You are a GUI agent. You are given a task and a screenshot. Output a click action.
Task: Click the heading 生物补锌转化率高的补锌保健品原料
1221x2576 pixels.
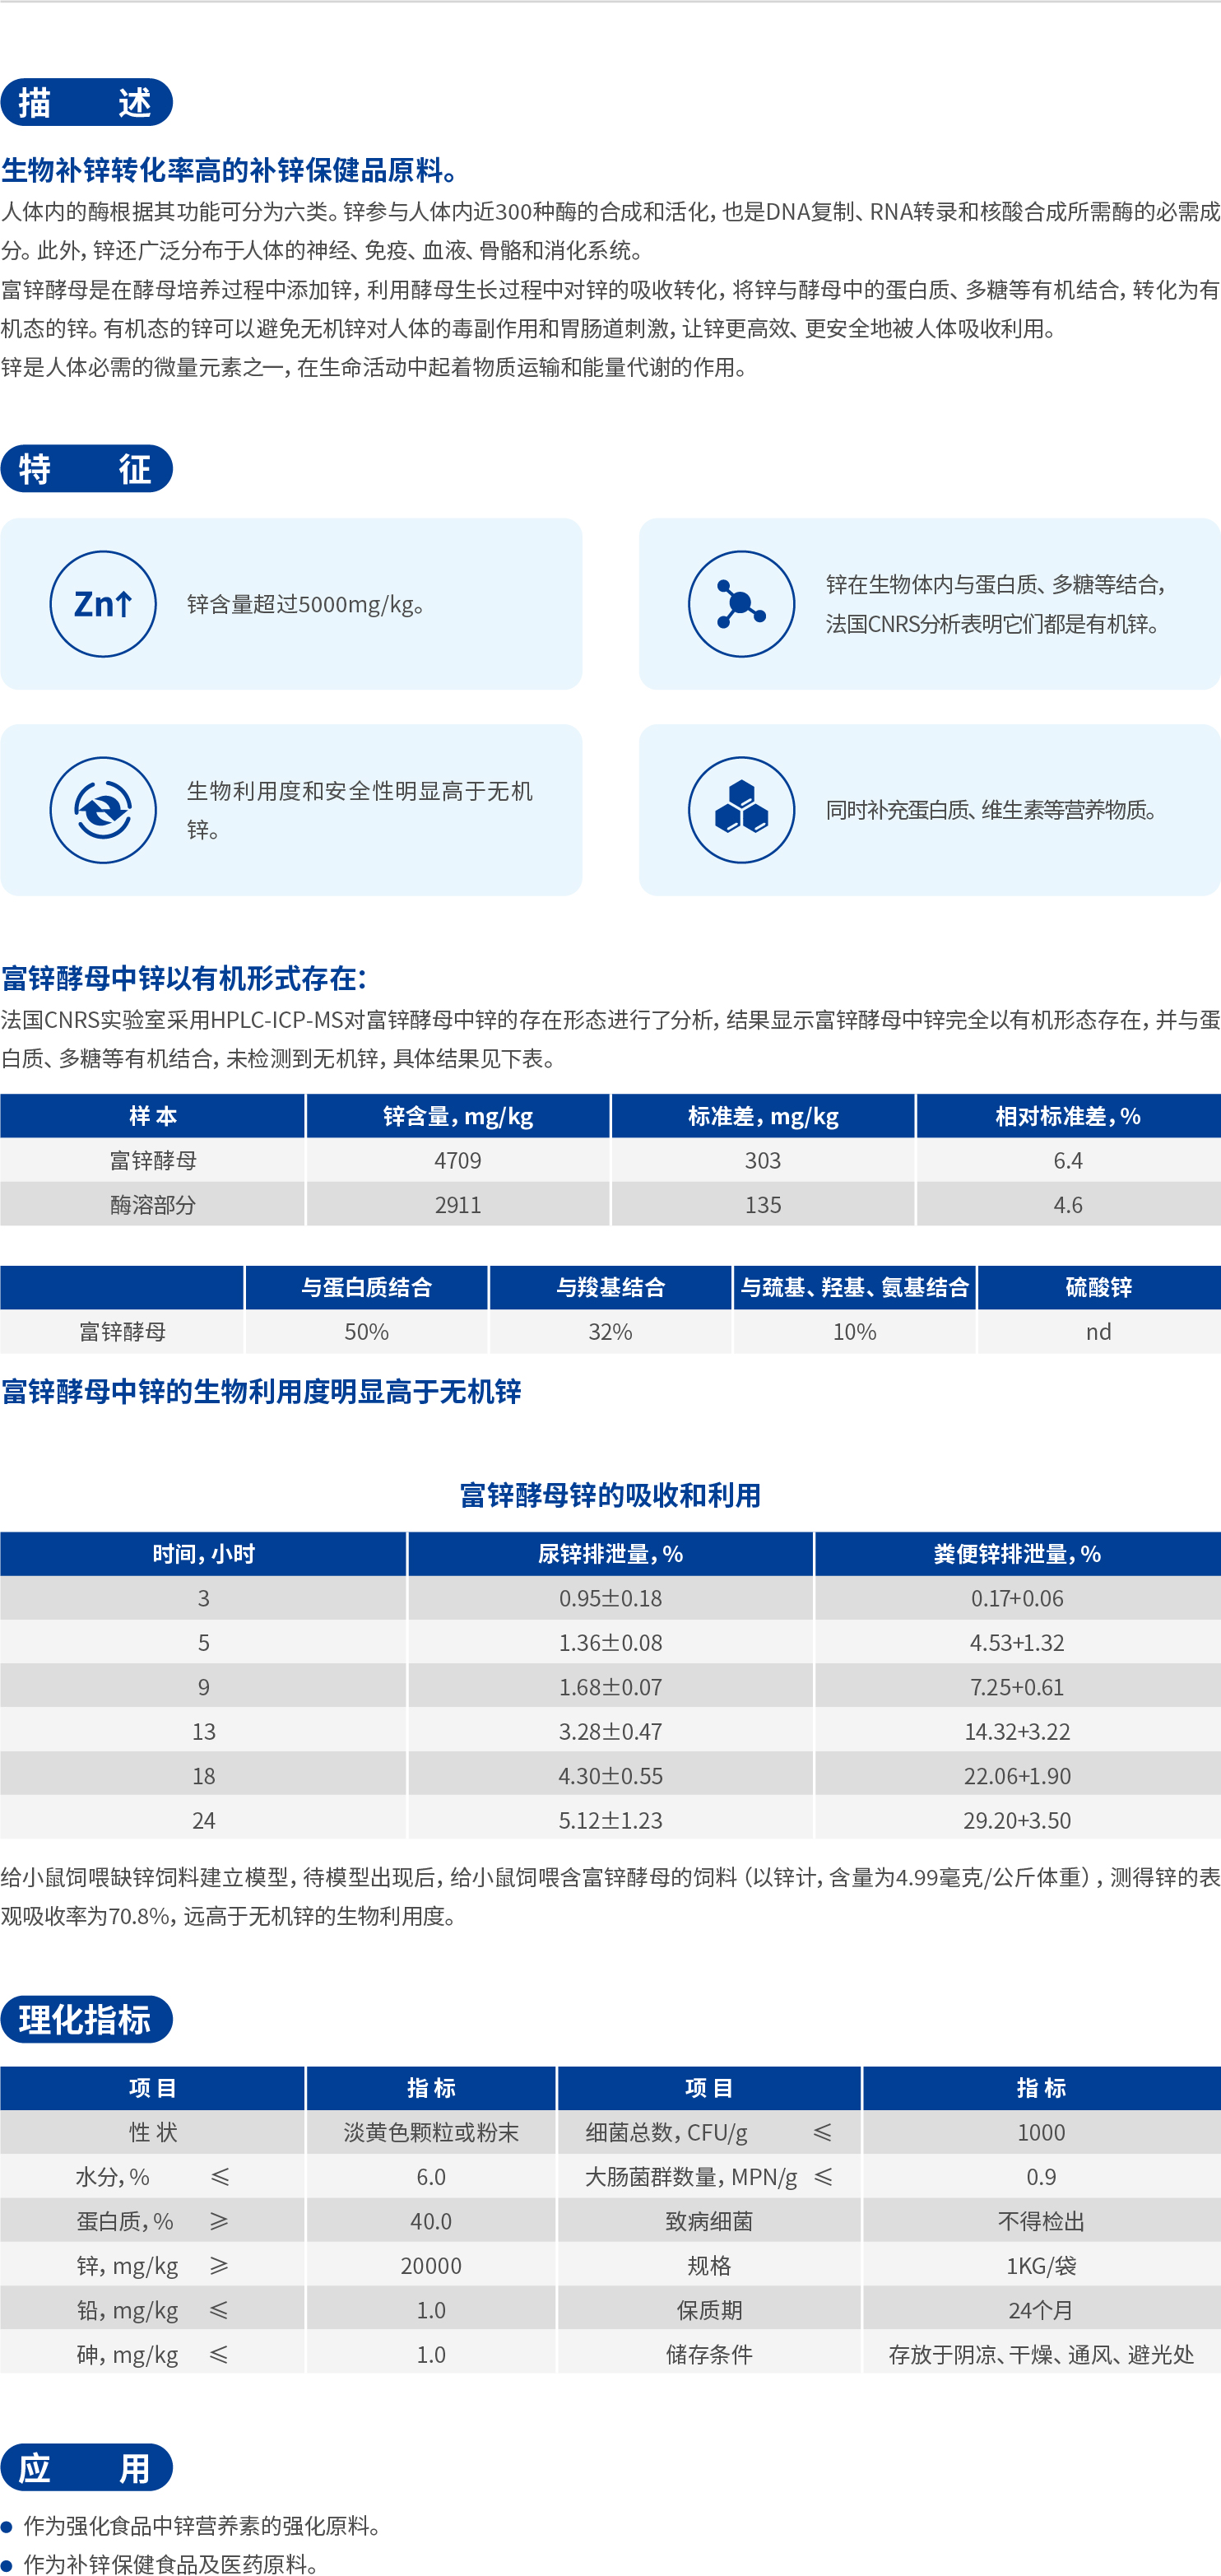pos(230,171)
